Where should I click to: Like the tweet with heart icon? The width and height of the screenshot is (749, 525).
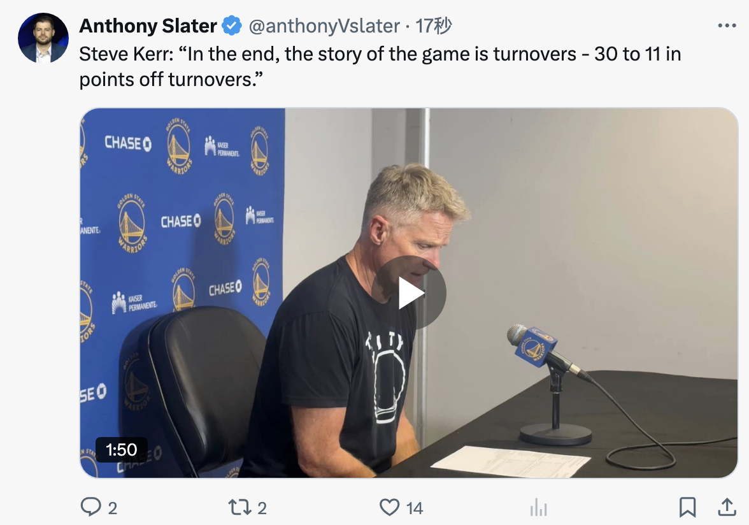(389, 507)
